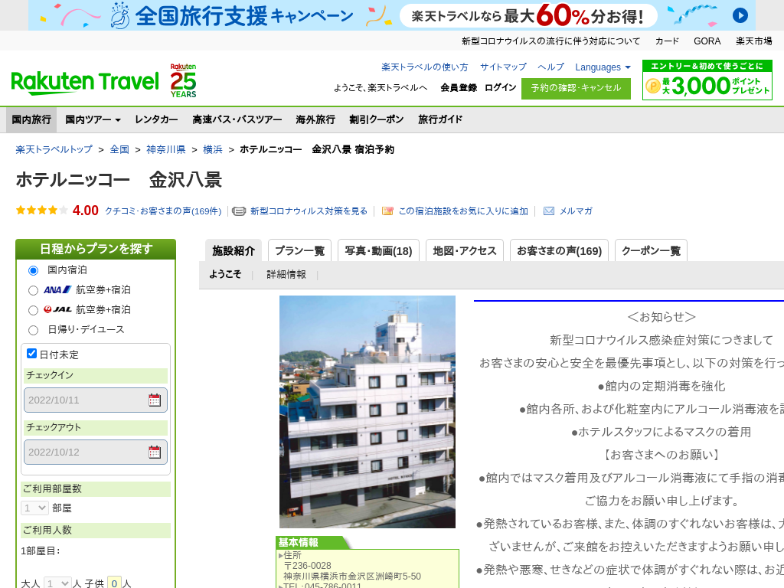Open the ヘルプ link
784x588 pixels.
pyautogui.click(x=550, y=67)
